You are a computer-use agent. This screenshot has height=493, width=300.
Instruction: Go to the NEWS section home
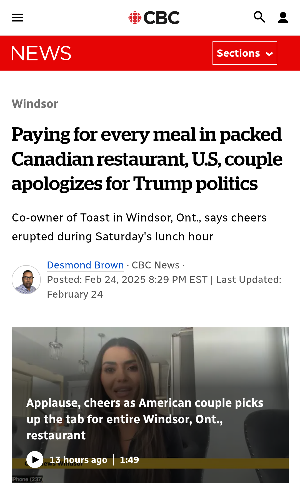[x=41, y=53]
